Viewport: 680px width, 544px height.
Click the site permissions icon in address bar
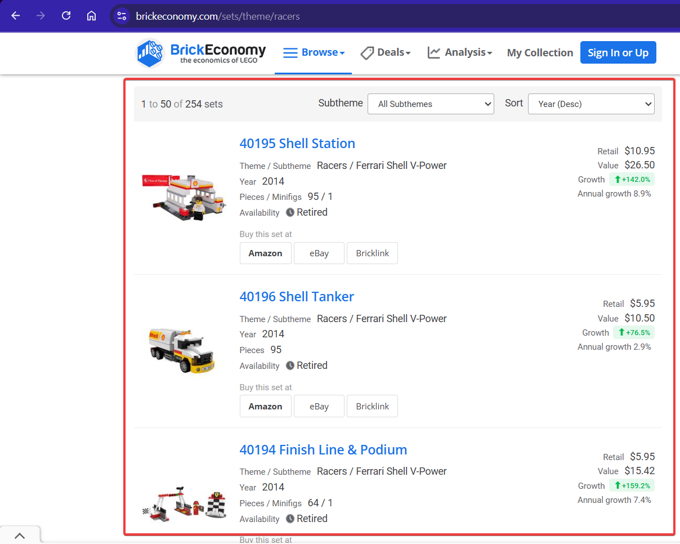click(122, 16)
